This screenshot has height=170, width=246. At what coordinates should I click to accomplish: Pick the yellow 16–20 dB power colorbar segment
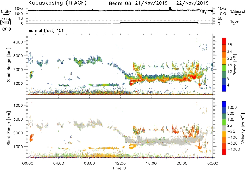click(224, 61)
